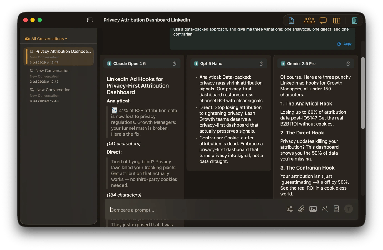The image size is (383, 250).
Task: Copy the Gpt 5 Nano response
Action: (261, 63)
